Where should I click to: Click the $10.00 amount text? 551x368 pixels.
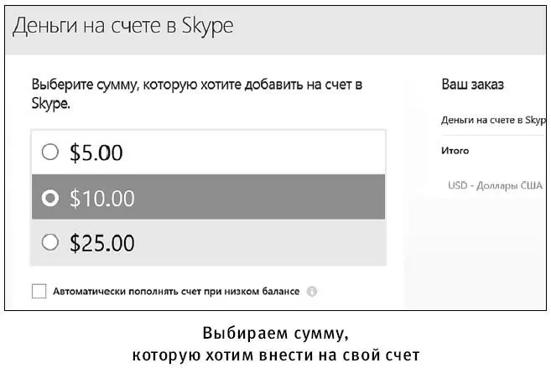tap(102, 198)
